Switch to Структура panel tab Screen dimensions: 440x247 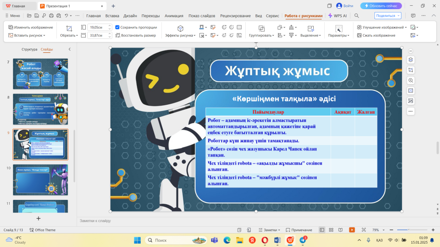click(29, 49)
